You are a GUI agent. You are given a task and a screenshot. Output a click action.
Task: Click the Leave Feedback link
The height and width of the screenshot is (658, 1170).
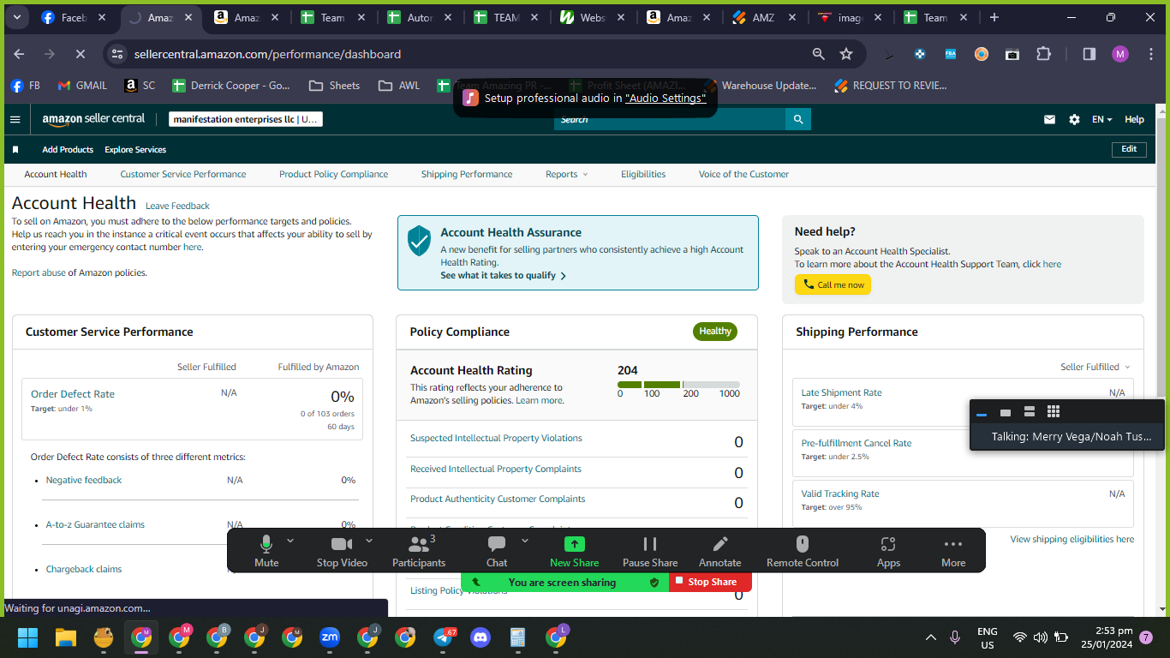point(177,206)
